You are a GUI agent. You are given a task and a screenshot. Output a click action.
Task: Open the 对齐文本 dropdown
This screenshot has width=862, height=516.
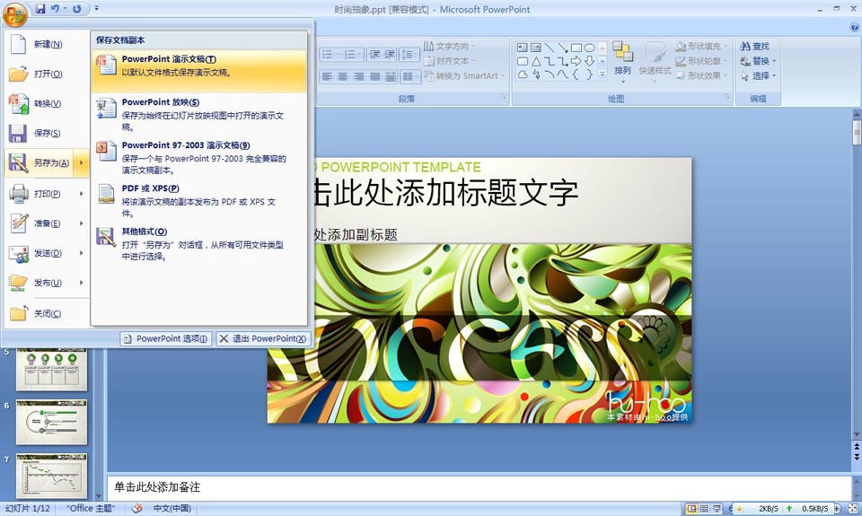[450, 61]
